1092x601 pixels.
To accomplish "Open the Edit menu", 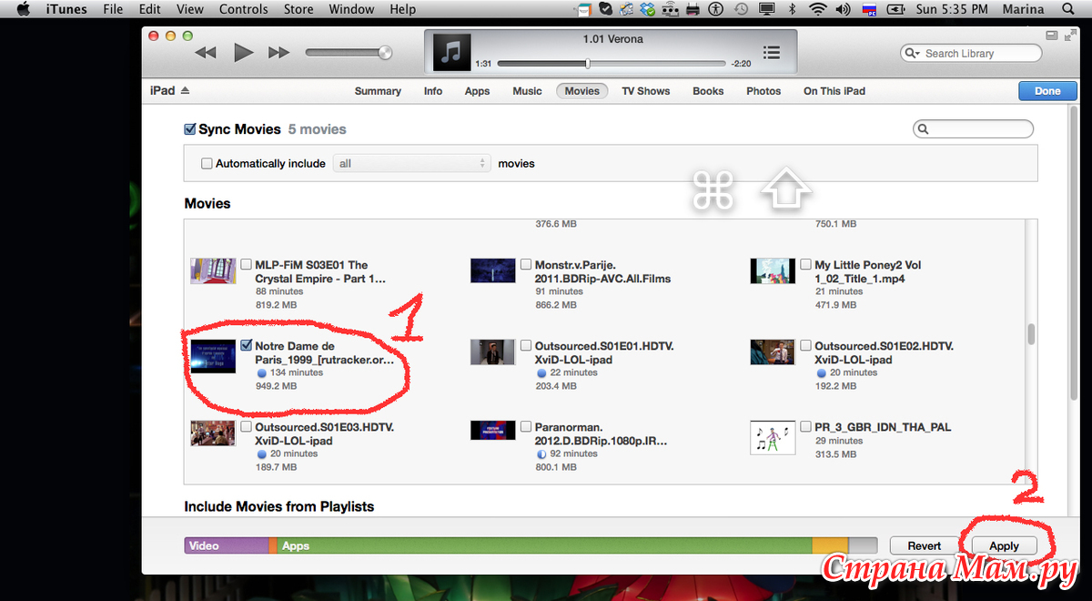I will click(x=150, y=10).
